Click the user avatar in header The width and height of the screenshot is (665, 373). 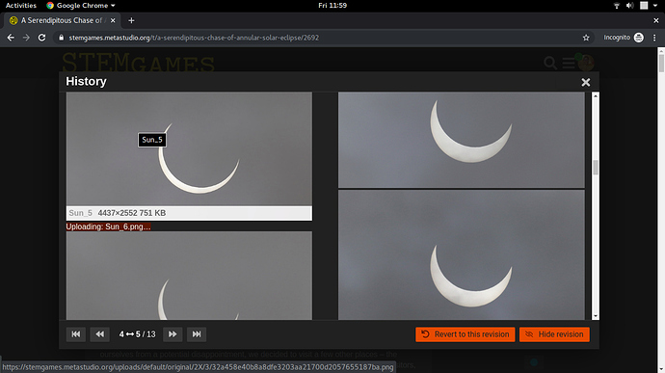(x=586, y=63)
